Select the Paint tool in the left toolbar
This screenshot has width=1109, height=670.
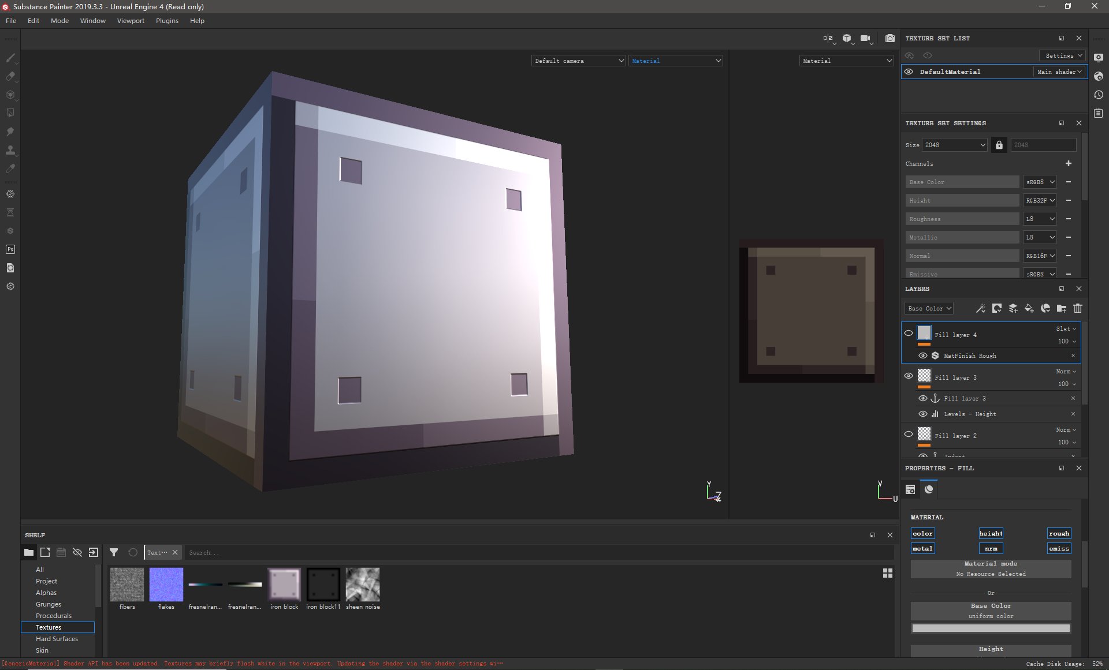click(10, 58)
